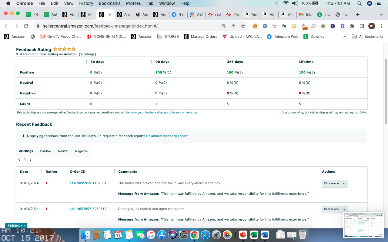388x242 pixels.
Task: Open order 111-4657857-8930617 link
Action: point(88,209)
